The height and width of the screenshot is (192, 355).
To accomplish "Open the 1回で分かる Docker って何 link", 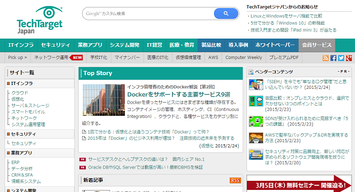I will (148, 132).
